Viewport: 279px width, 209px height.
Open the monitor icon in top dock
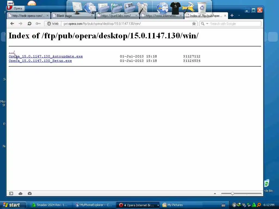(77, 8)
